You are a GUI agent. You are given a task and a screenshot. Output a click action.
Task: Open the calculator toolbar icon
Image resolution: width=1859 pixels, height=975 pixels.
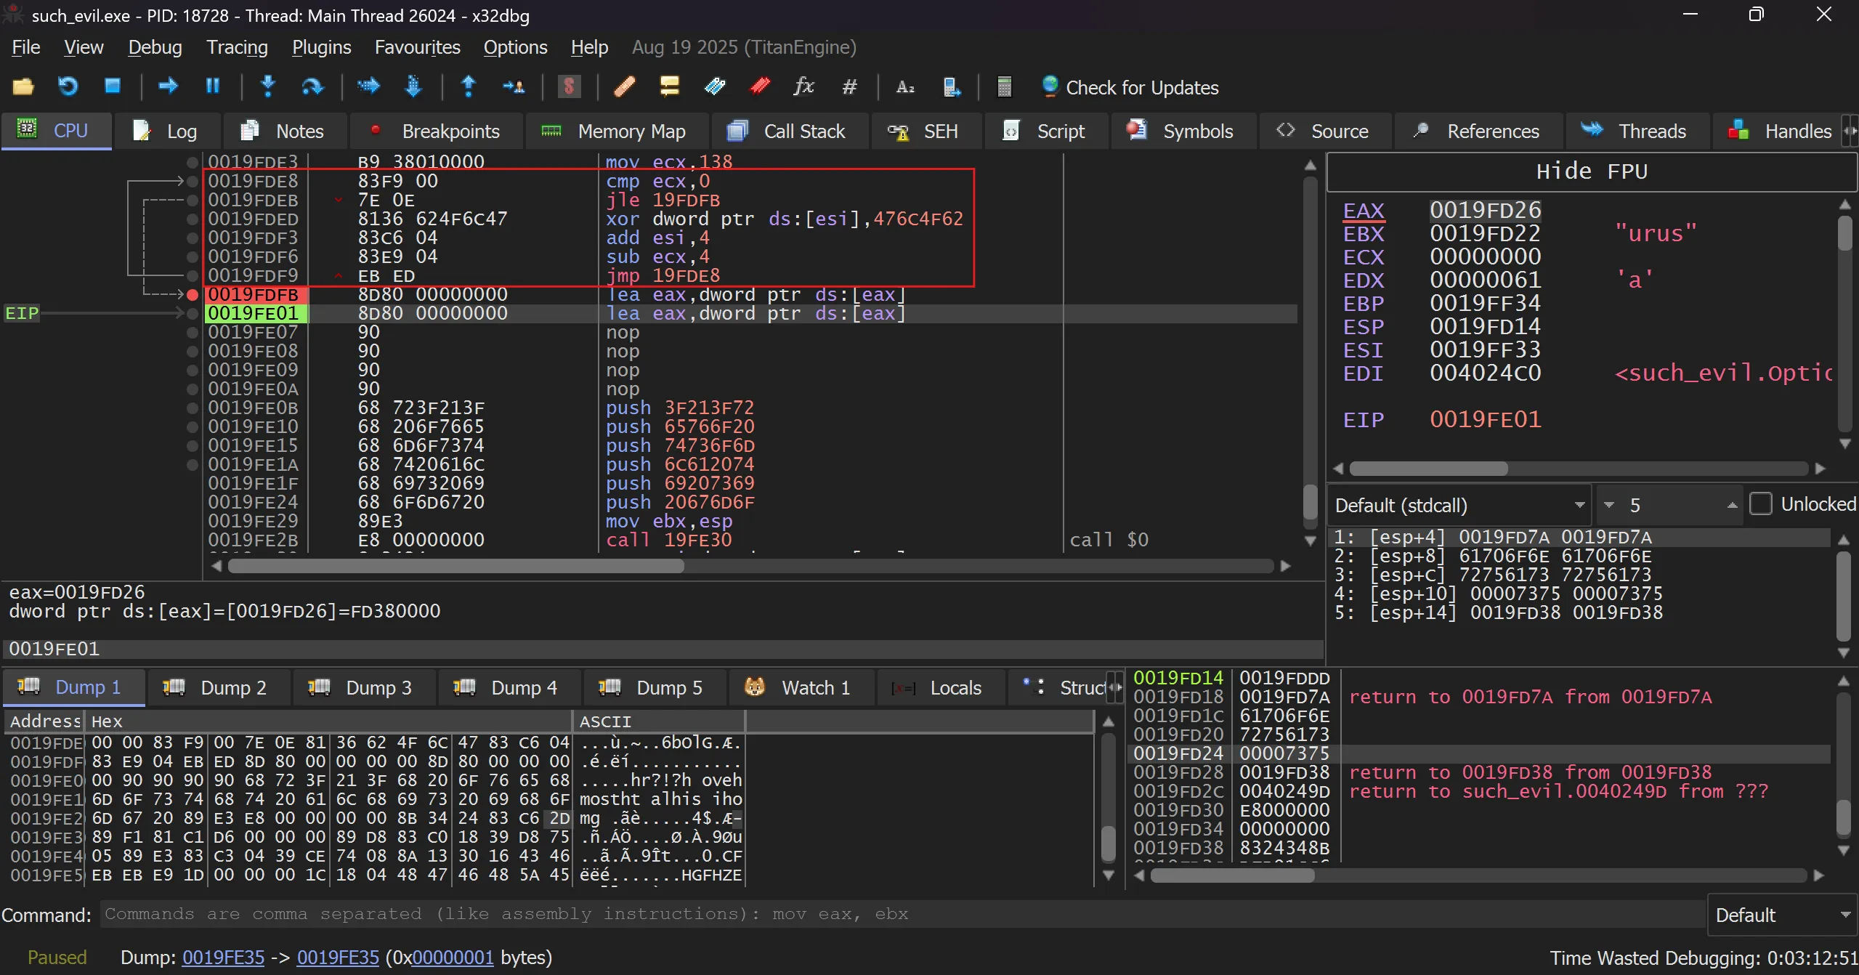(x=1004, y=86)
